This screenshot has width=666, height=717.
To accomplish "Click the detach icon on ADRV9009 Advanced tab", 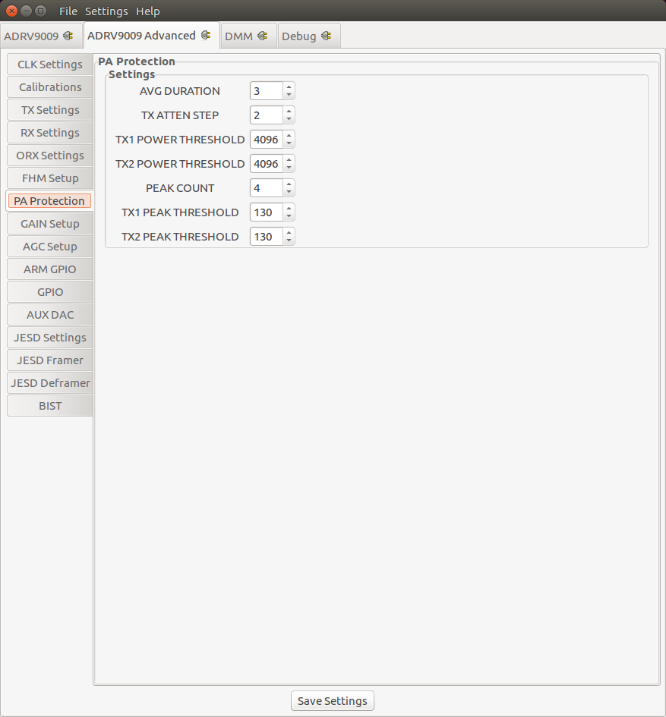I will click(205, 35).
